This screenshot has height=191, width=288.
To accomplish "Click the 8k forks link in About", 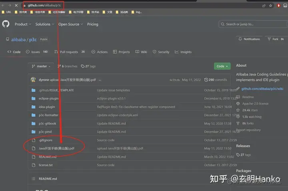I will pyautogui.click(x=245, y=123).
